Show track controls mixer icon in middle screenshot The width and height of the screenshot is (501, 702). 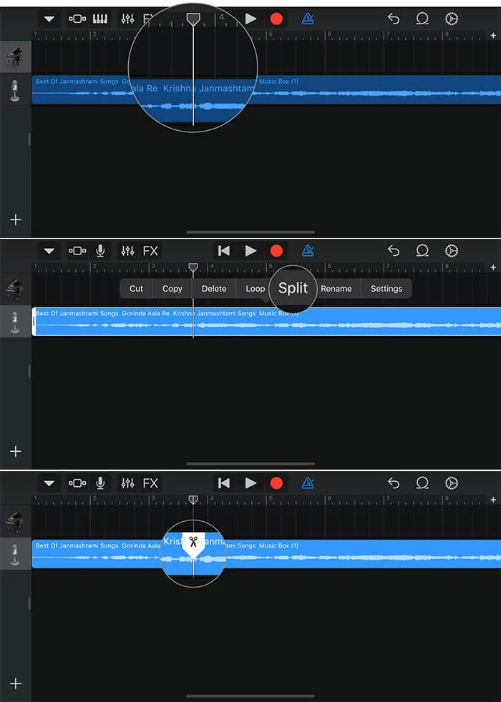(127, 251)
